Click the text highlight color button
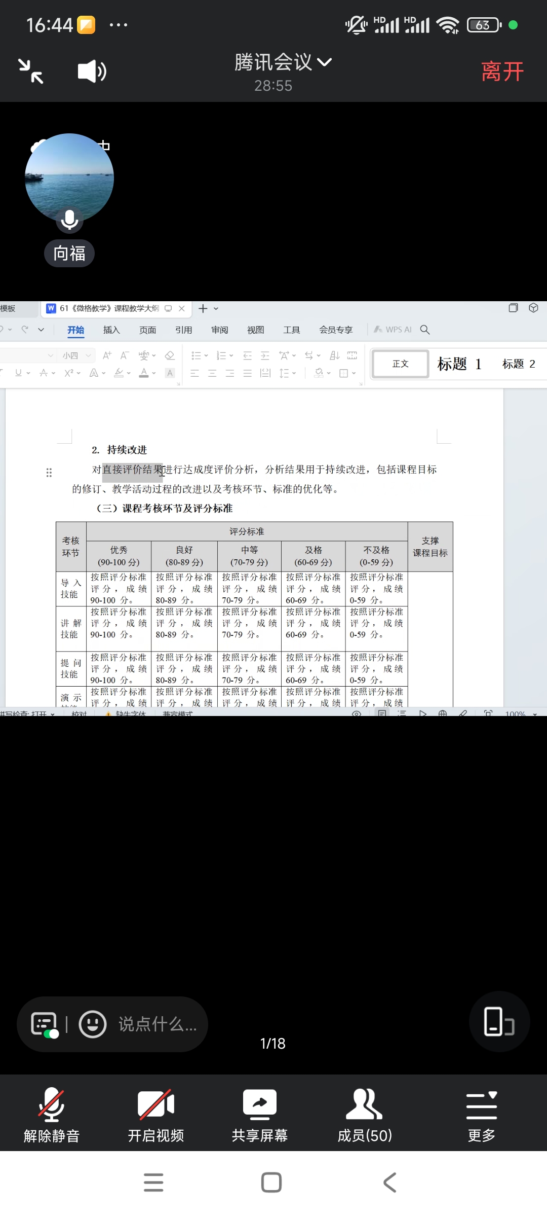 (x=119, y=373)
